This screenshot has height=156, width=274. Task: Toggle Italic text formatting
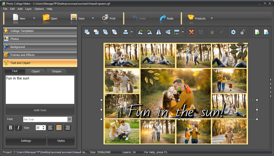19,128
